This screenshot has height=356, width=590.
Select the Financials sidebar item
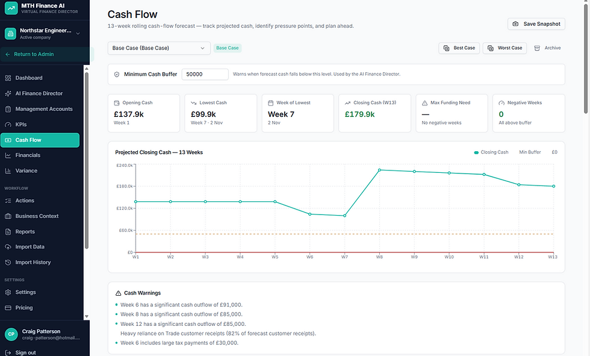tap(40, 155)
